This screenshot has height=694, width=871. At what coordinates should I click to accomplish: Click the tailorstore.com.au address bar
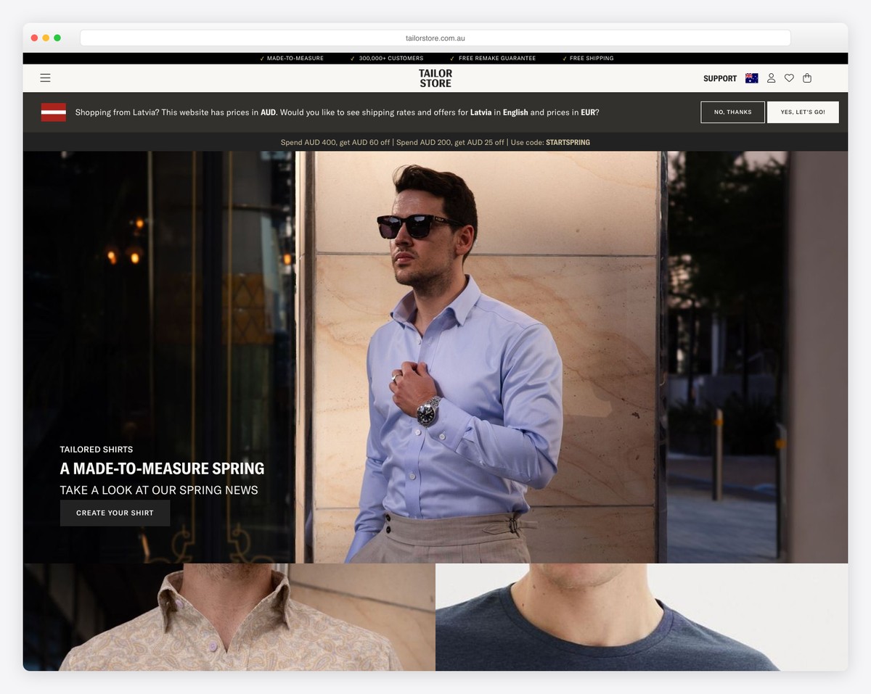click(x=435, y=38)
